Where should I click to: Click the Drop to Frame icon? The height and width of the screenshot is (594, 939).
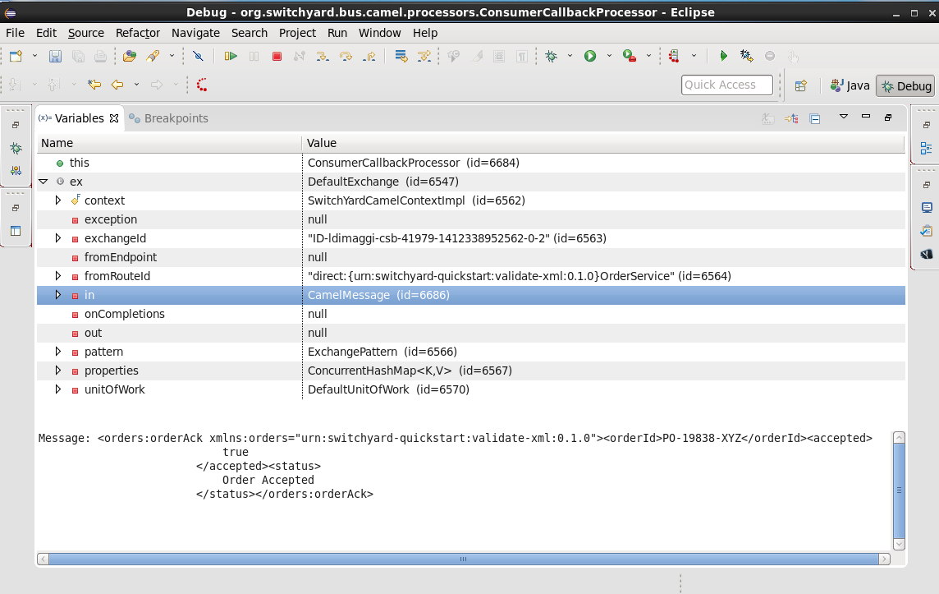401,57
